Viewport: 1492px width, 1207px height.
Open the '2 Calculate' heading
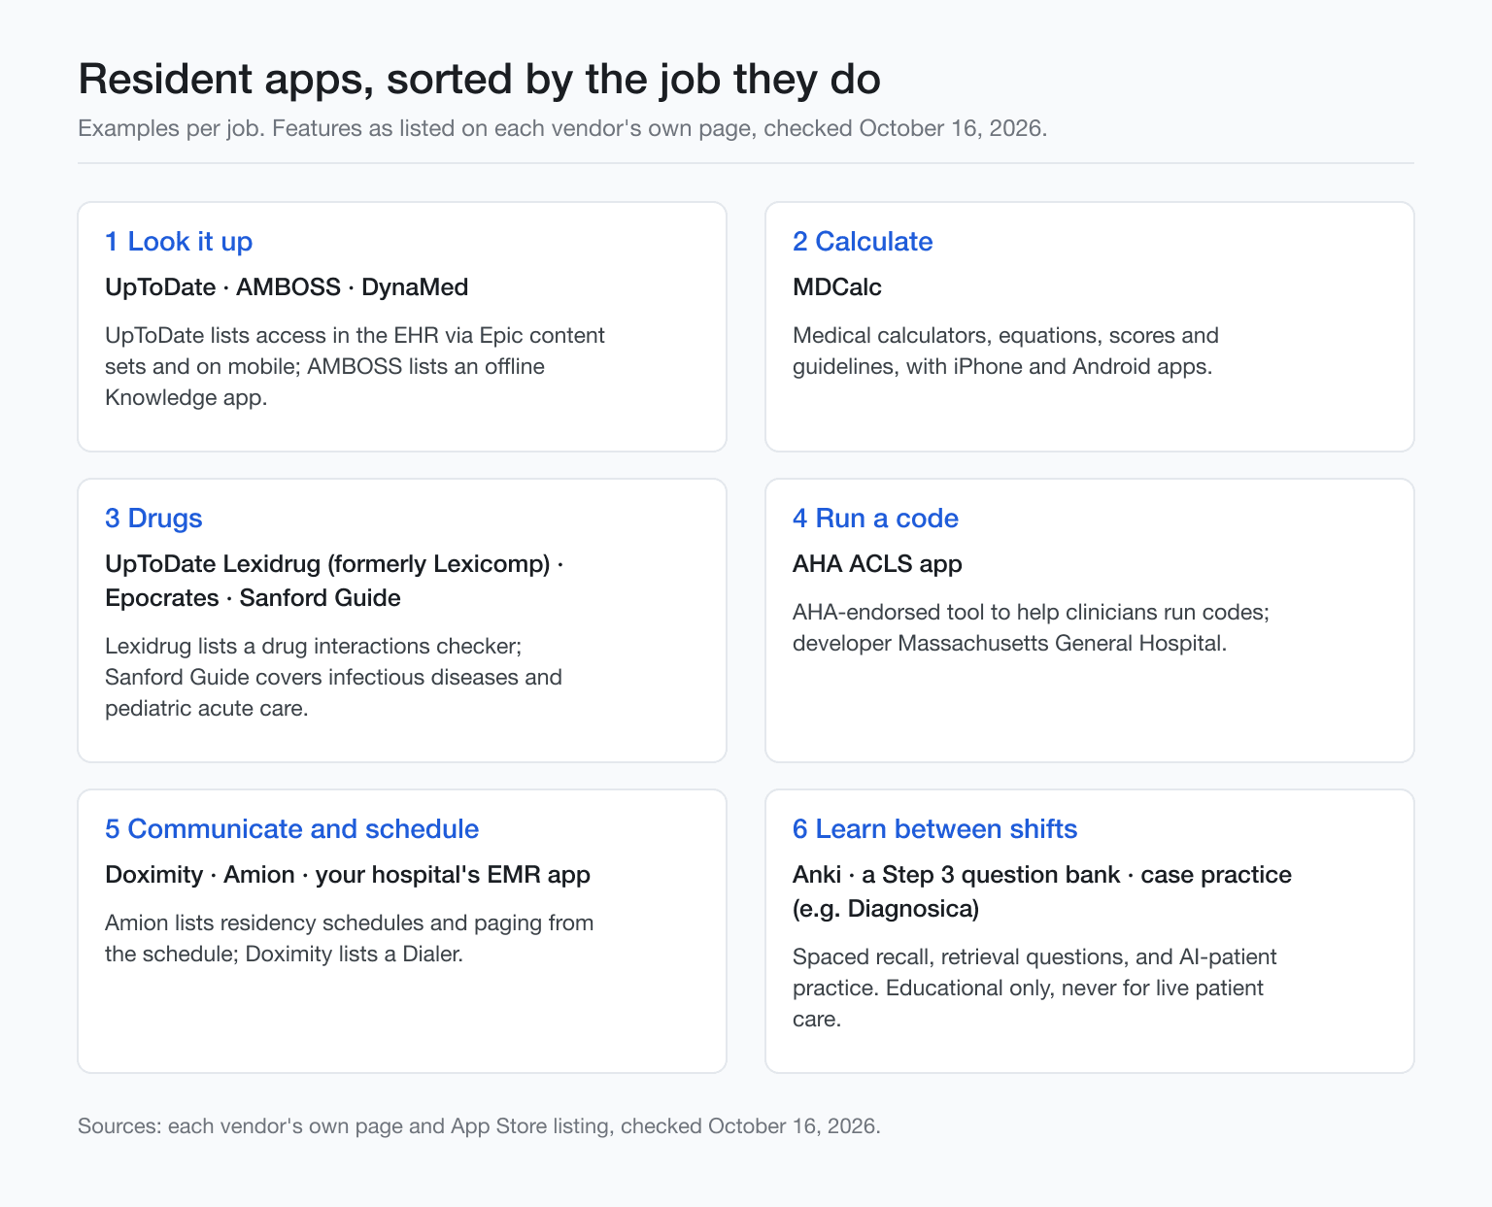tap(863, 242)
